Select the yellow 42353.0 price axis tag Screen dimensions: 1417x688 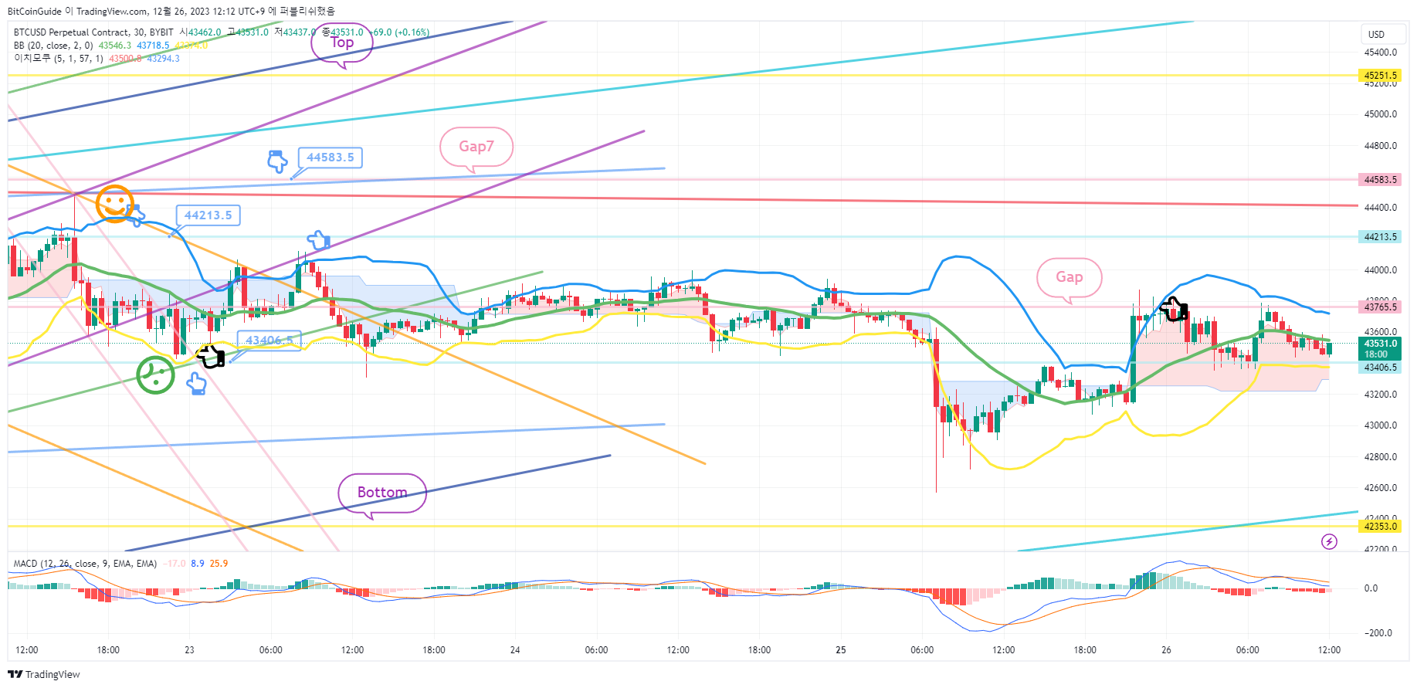click(1381, 527)
